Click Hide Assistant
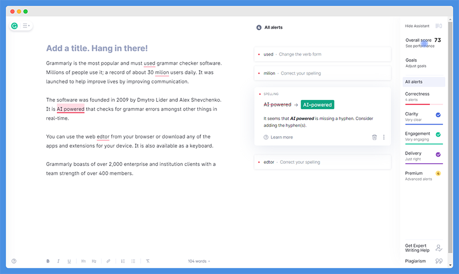The height and width of the screenshot is (274, 459). (x=417, y=26)
